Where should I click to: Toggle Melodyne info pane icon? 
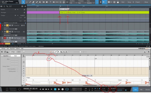3,52
